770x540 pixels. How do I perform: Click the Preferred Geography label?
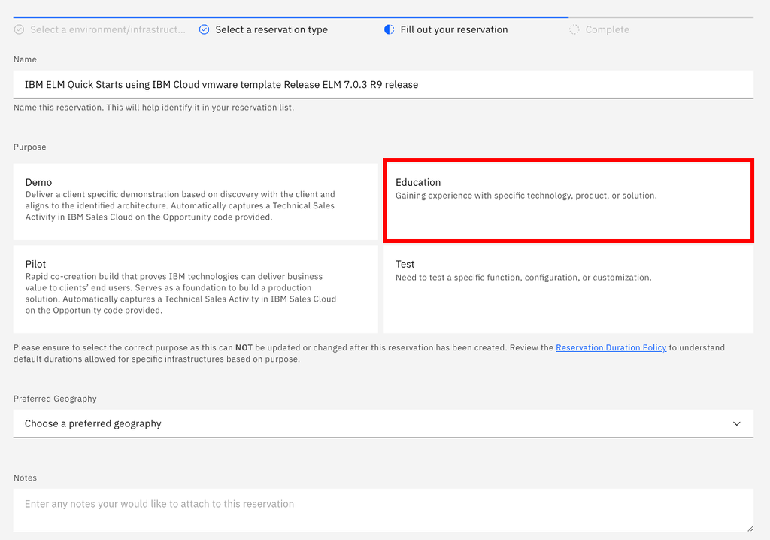click(x=55, y=399)
